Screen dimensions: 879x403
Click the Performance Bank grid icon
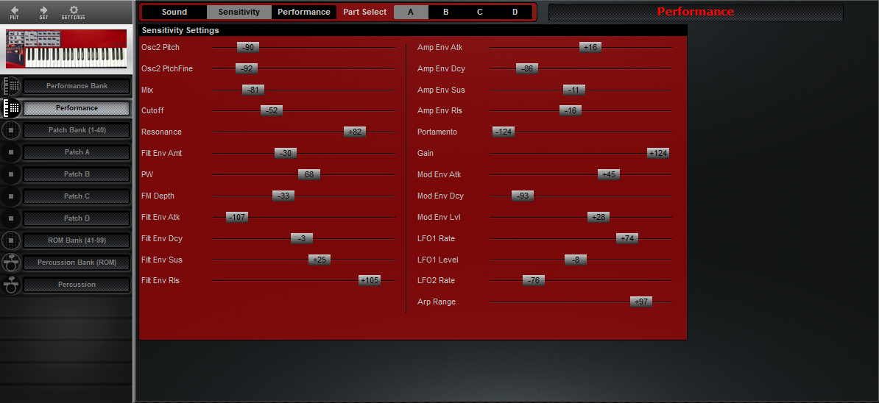11,86
